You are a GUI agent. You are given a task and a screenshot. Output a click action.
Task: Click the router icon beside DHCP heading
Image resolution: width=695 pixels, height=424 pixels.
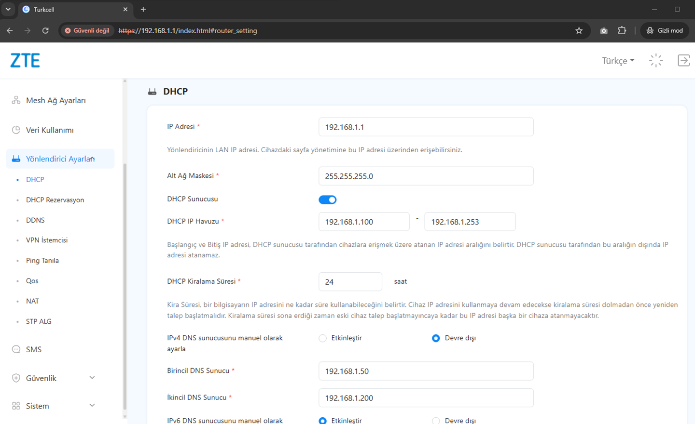click(x=153, y=92)
